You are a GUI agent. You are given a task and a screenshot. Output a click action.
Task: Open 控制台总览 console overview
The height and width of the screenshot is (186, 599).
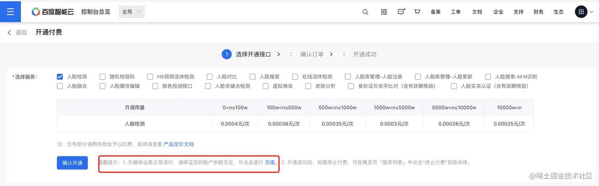pyautogui.click(x=95, y=12)
